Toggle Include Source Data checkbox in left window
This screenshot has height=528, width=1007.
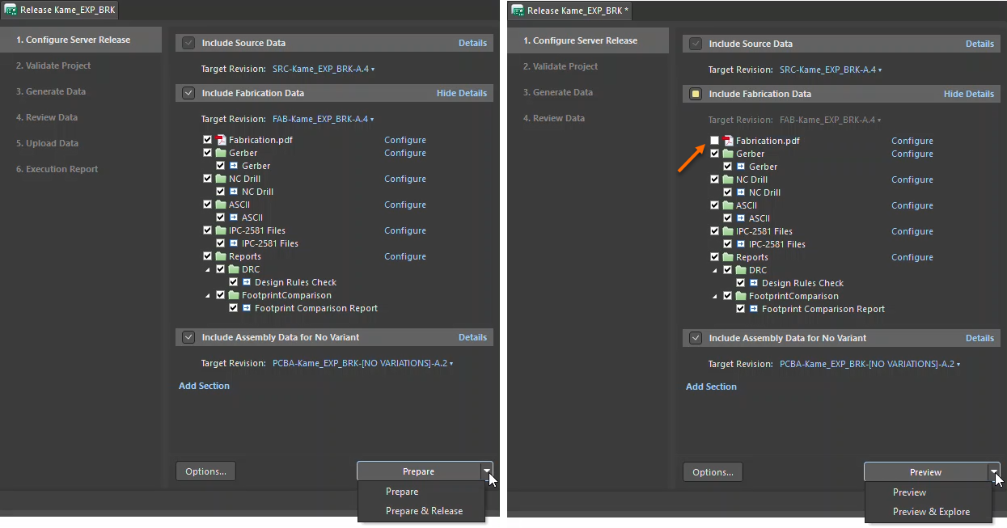188,43
